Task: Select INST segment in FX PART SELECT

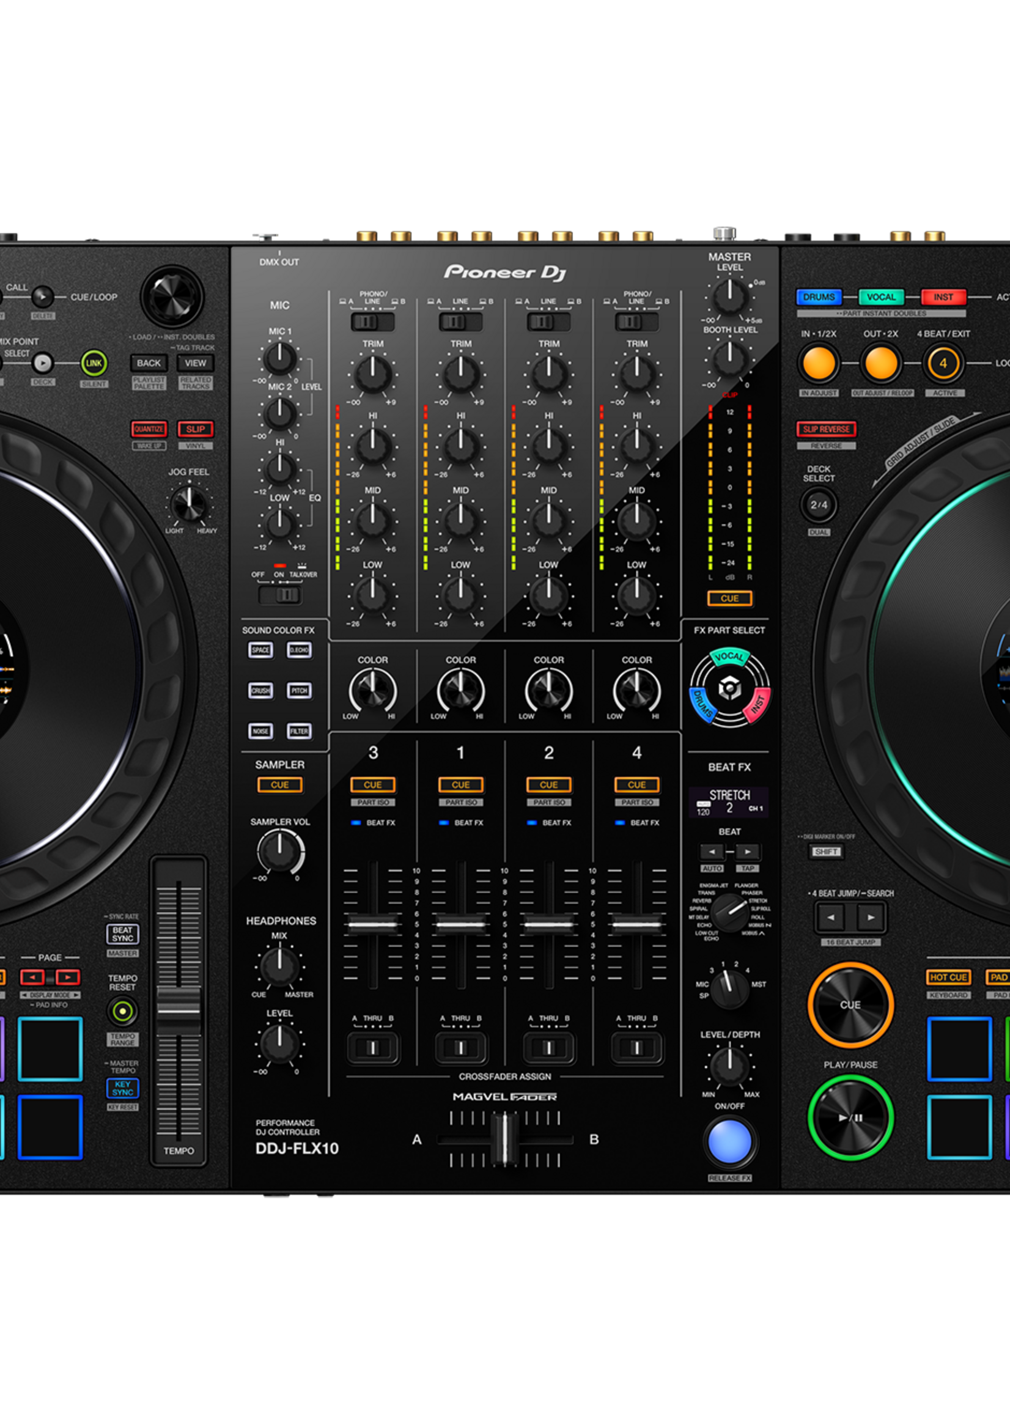Action: point(756,704)
